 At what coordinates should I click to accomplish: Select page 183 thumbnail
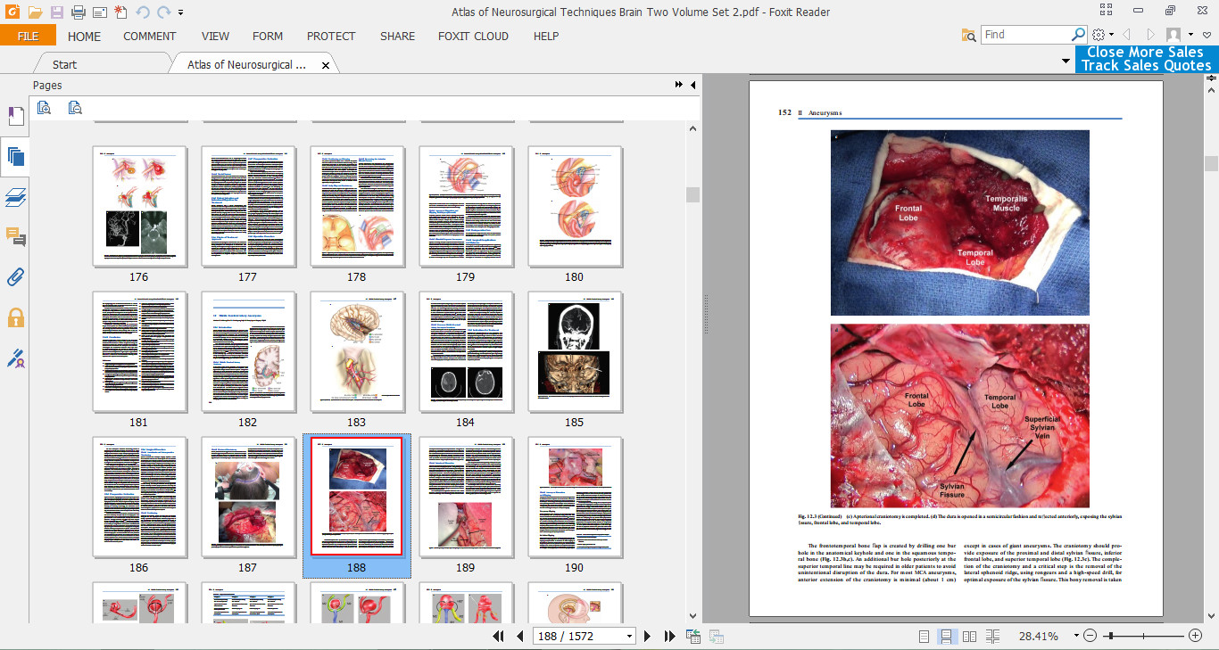(357, 351)
